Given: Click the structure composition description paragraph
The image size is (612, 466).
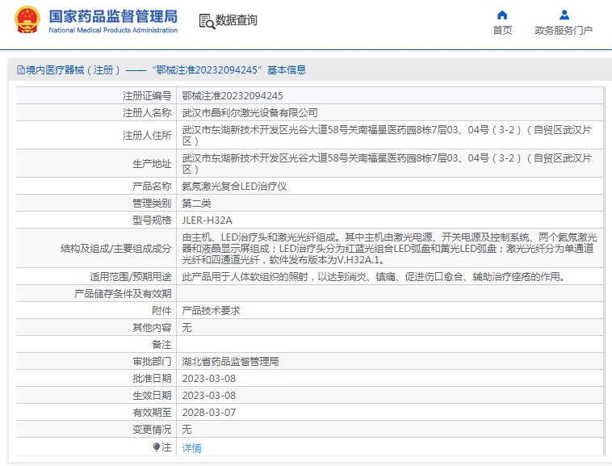Looking at the screenshot, I should tap(389, 248).
